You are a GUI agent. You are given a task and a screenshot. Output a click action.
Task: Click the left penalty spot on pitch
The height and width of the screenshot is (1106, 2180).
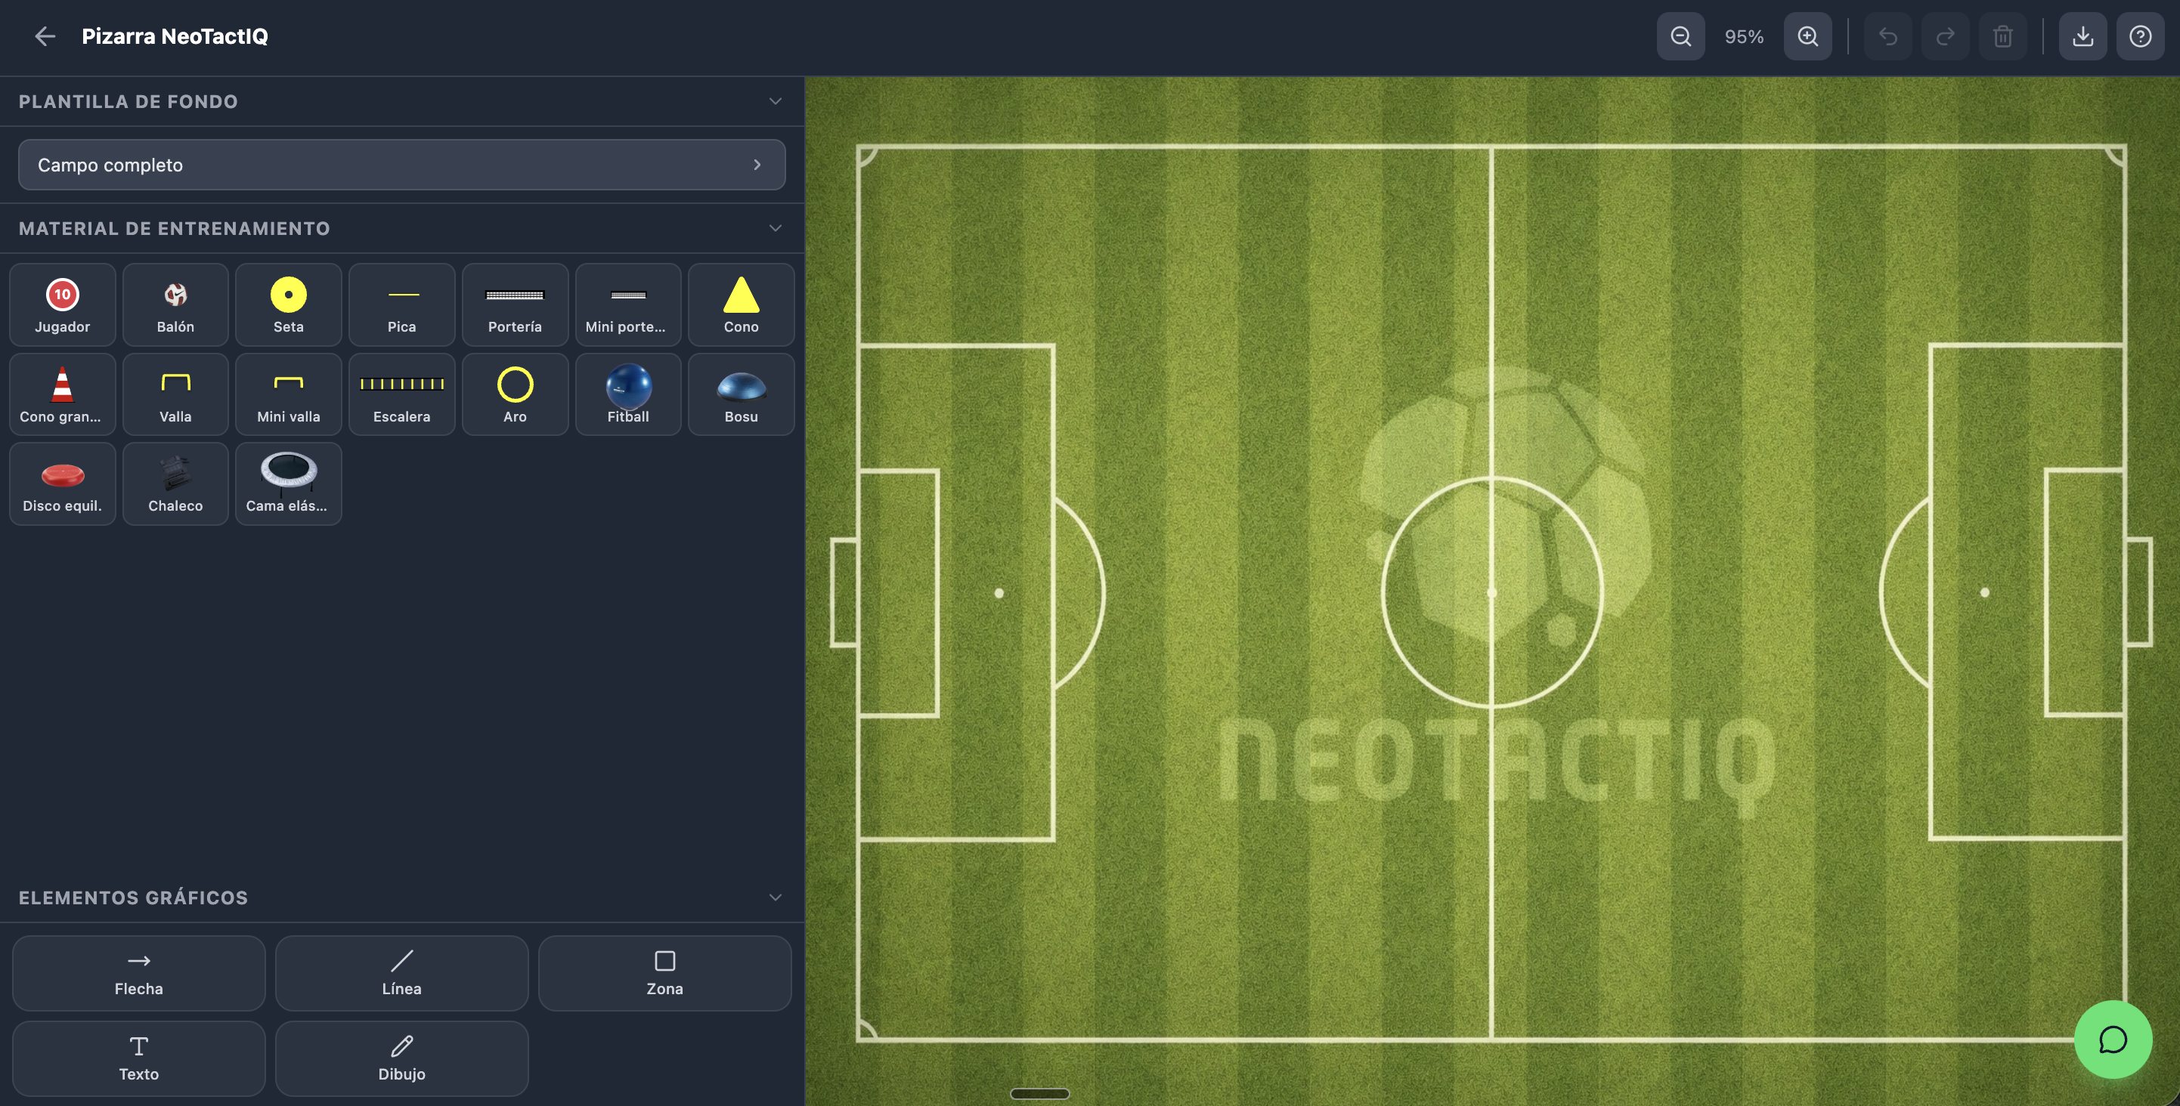click(x=999, y=593)
